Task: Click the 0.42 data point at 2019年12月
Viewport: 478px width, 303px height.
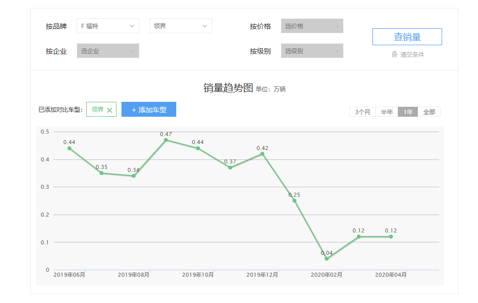Action: pyautogui.click(x=262, y=153)
